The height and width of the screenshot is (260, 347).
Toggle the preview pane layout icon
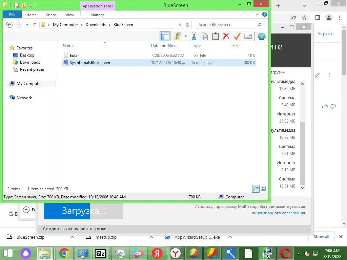click(165, 36)
